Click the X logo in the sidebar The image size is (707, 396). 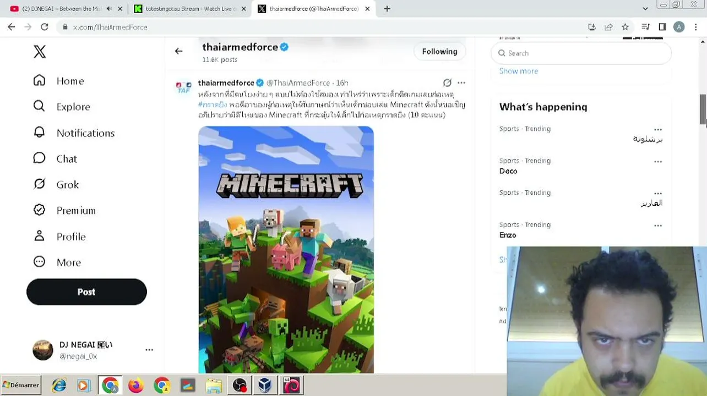[x=40, y=52]
